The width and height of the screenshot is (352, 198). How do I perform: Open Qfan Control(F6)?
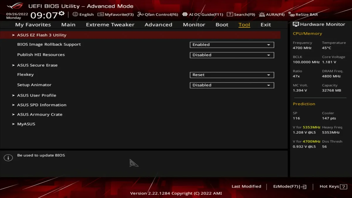158,14
